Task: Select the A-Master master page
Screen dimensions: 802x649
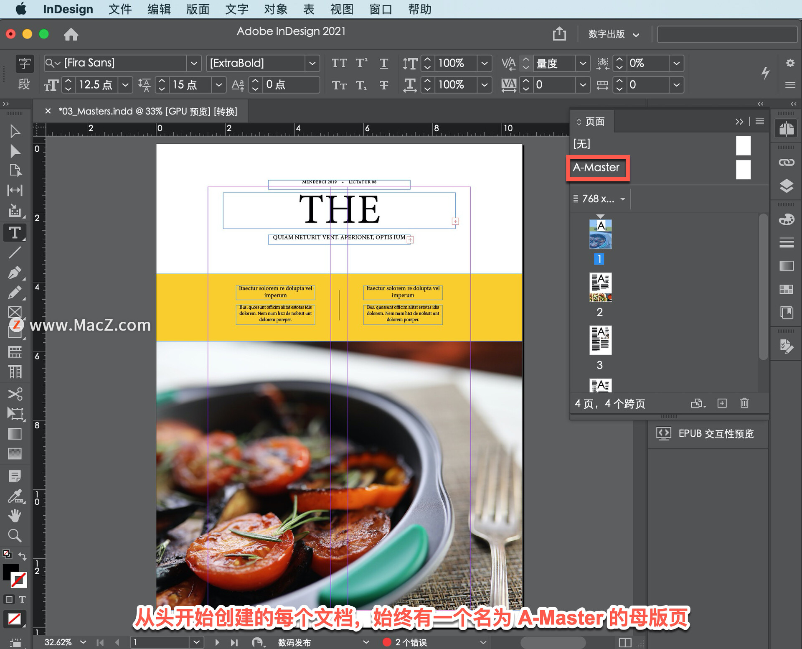Action: (x=596, y=168)
